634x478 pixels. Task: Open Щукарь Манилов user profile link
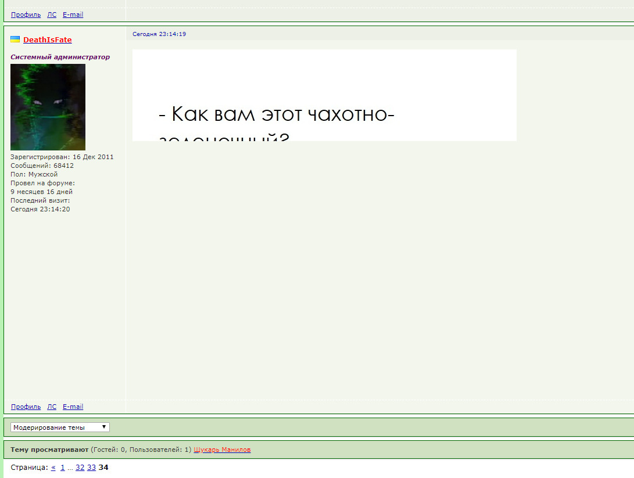(x=222, y=450)
